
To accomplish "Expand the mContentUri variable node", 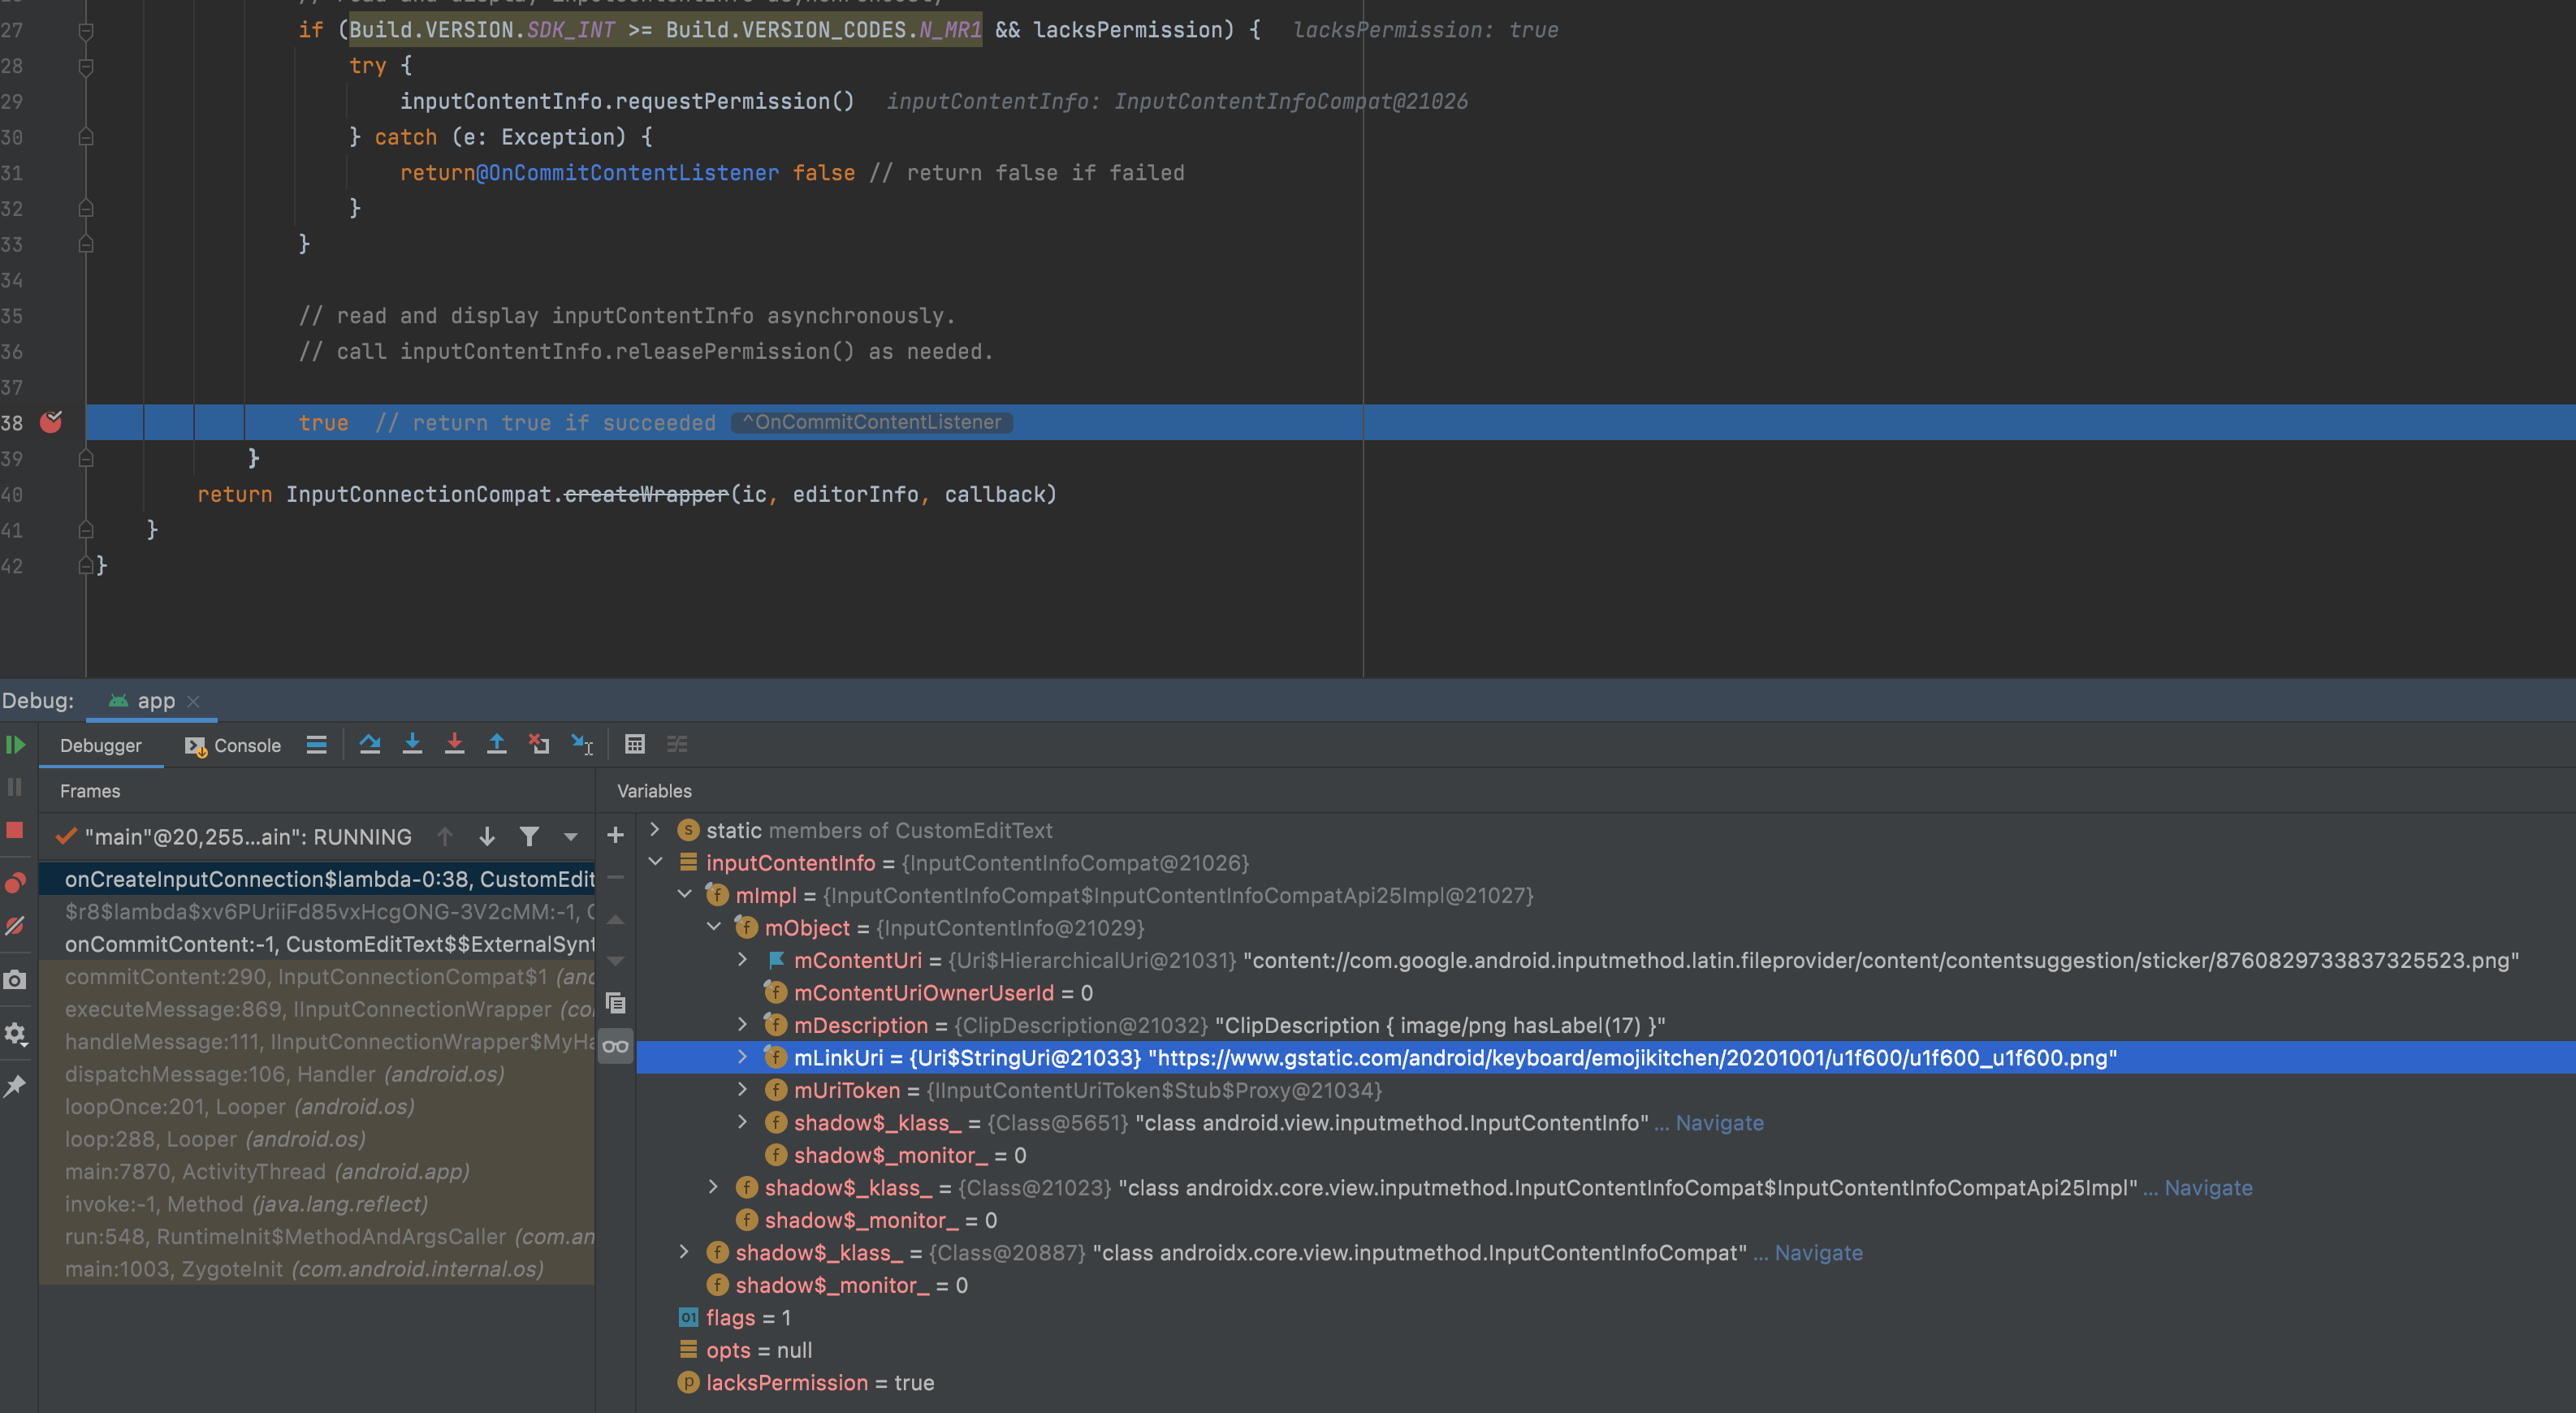I will coord(742,960).
